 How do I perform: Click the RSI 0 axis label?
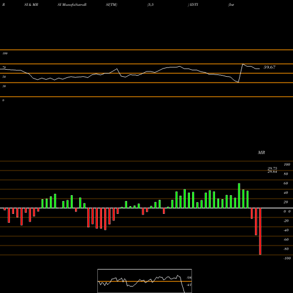coord(3,100)
